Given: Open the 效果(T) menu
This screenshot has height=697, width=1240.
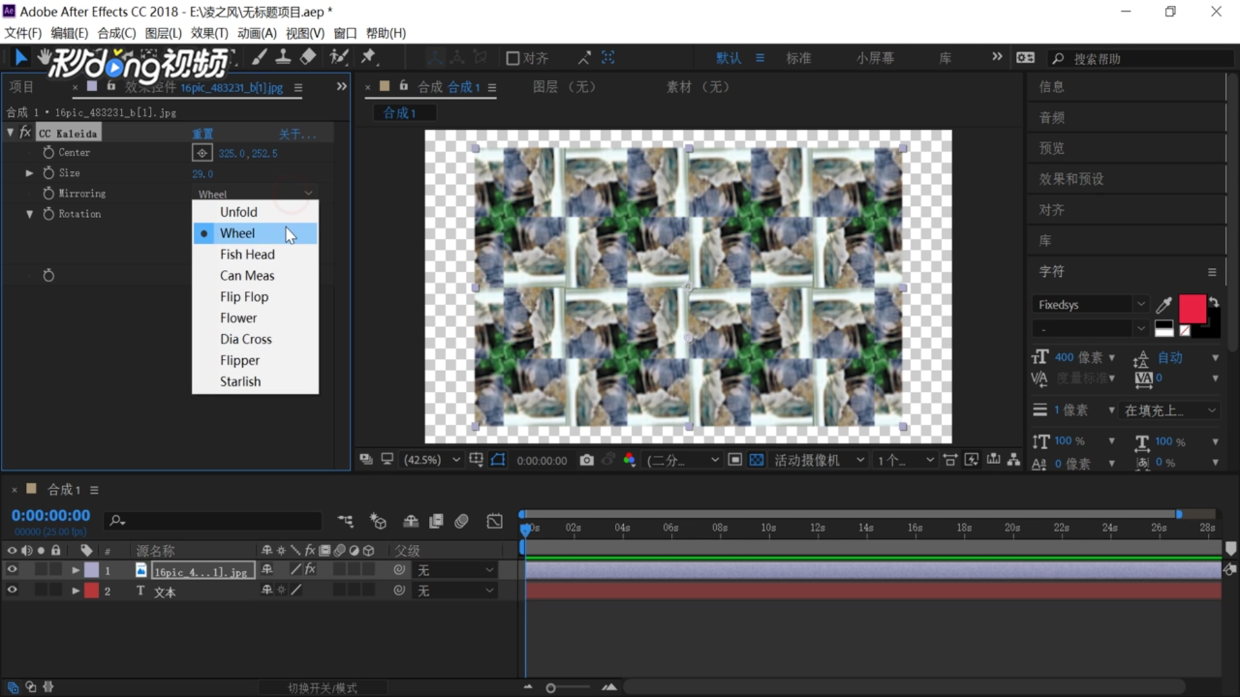Looking at the screenshot, I should (x=209, y=33).
